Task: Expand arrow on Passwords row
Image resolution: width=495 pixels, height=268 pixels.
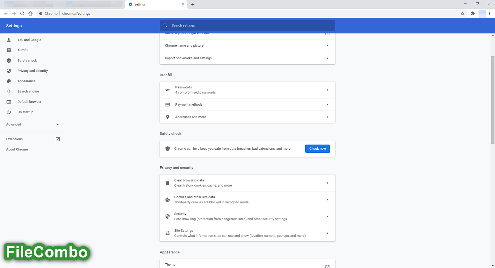Action: click(327, 90)
